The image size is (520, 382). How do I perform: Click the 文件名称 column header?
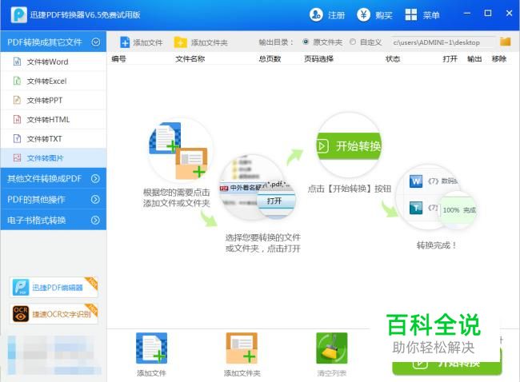coord(190,59)
